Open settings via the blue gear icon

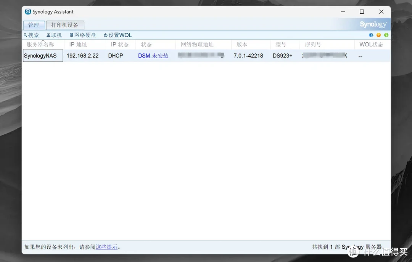point(371,35)
